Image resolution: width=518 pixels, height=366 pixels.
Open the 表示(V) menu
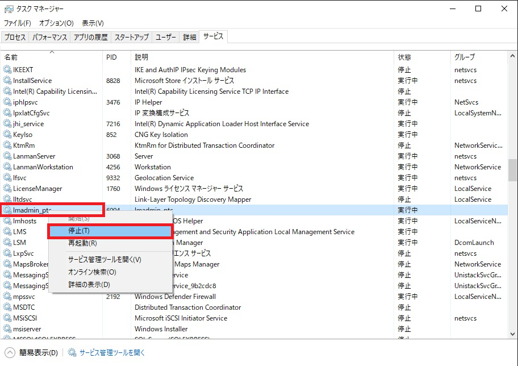click(93, 23)
